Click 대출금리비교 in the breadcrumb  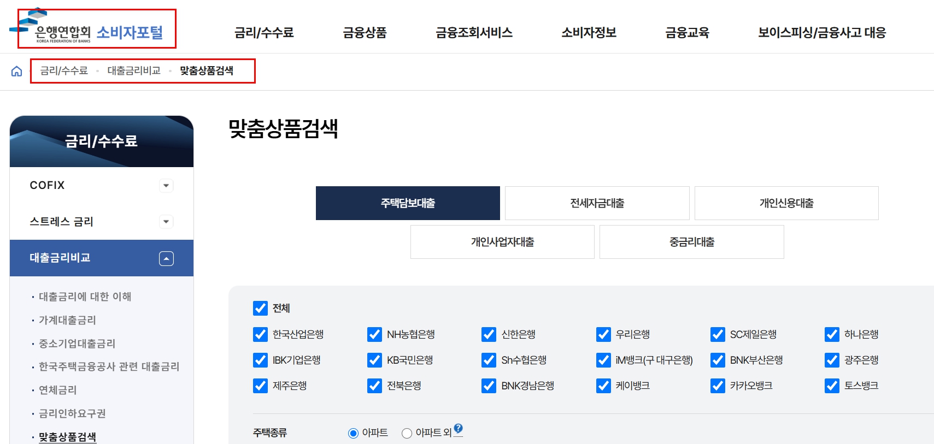[x=134, y=70]
